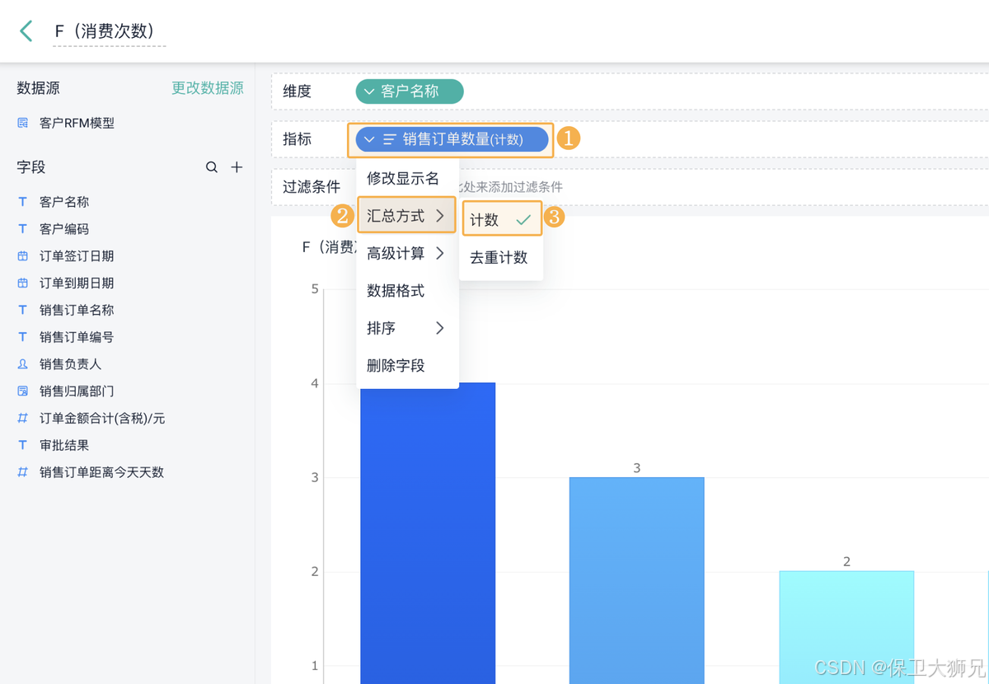The height and width of the screenshot is (684, 989).
Task: Click text-type icon beside 销售订单名称
Action: [23, 310]
